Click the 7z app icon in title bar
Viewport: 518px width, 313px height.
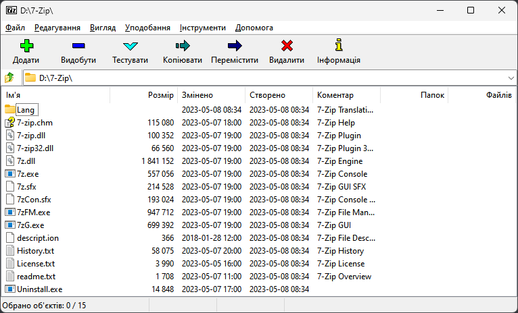point(11,10)
